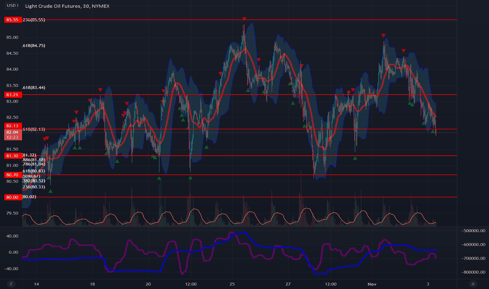Click date 25 on the time axis

(x=232, y=284)
